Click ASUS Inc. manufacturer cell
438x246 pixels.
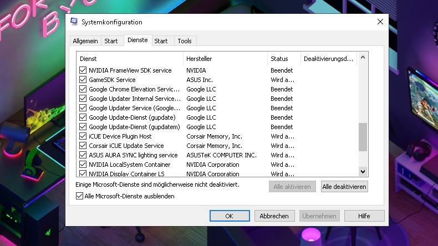(x=200, y=80)
